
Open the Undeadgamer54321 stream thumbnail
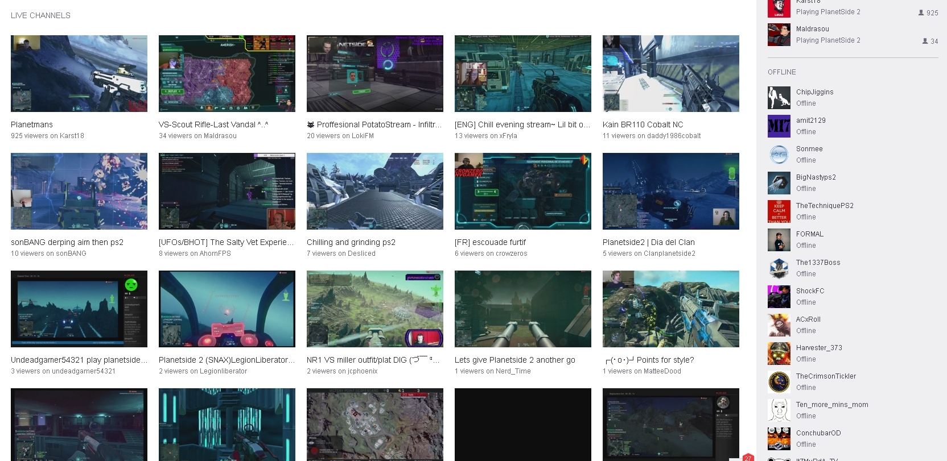(79, 309)
